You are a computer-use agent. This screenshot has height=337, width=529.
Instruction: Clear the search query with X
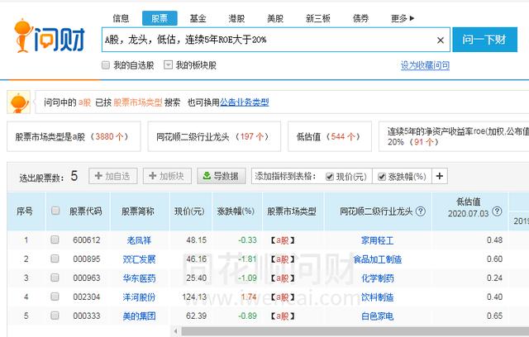point(441,40)
